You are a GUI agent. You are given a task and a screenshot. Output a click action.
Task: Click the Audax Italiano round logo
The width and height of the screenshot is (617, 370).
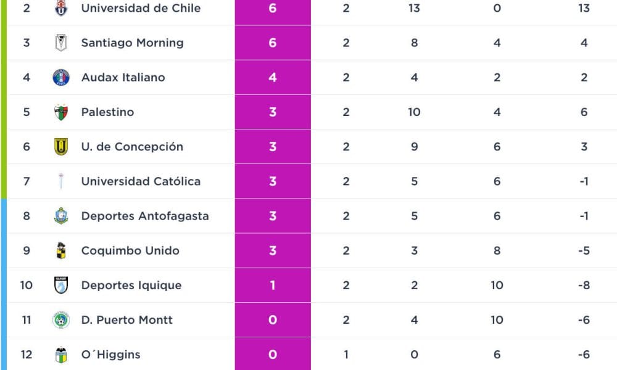(x=61, y=78)
